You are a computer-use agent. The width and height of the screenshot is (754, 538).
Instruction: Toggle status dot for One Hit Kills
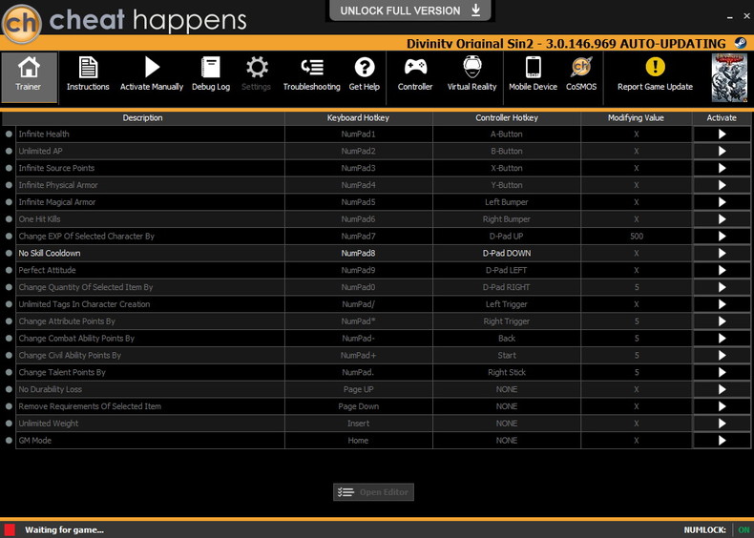(9, 219)
